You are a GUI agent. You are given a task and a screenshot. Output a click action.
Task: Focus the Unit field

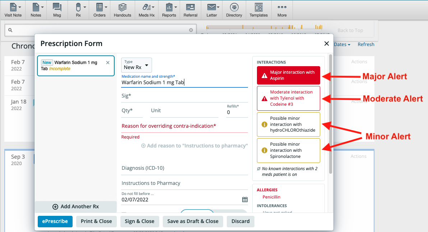tap(184, 111)
